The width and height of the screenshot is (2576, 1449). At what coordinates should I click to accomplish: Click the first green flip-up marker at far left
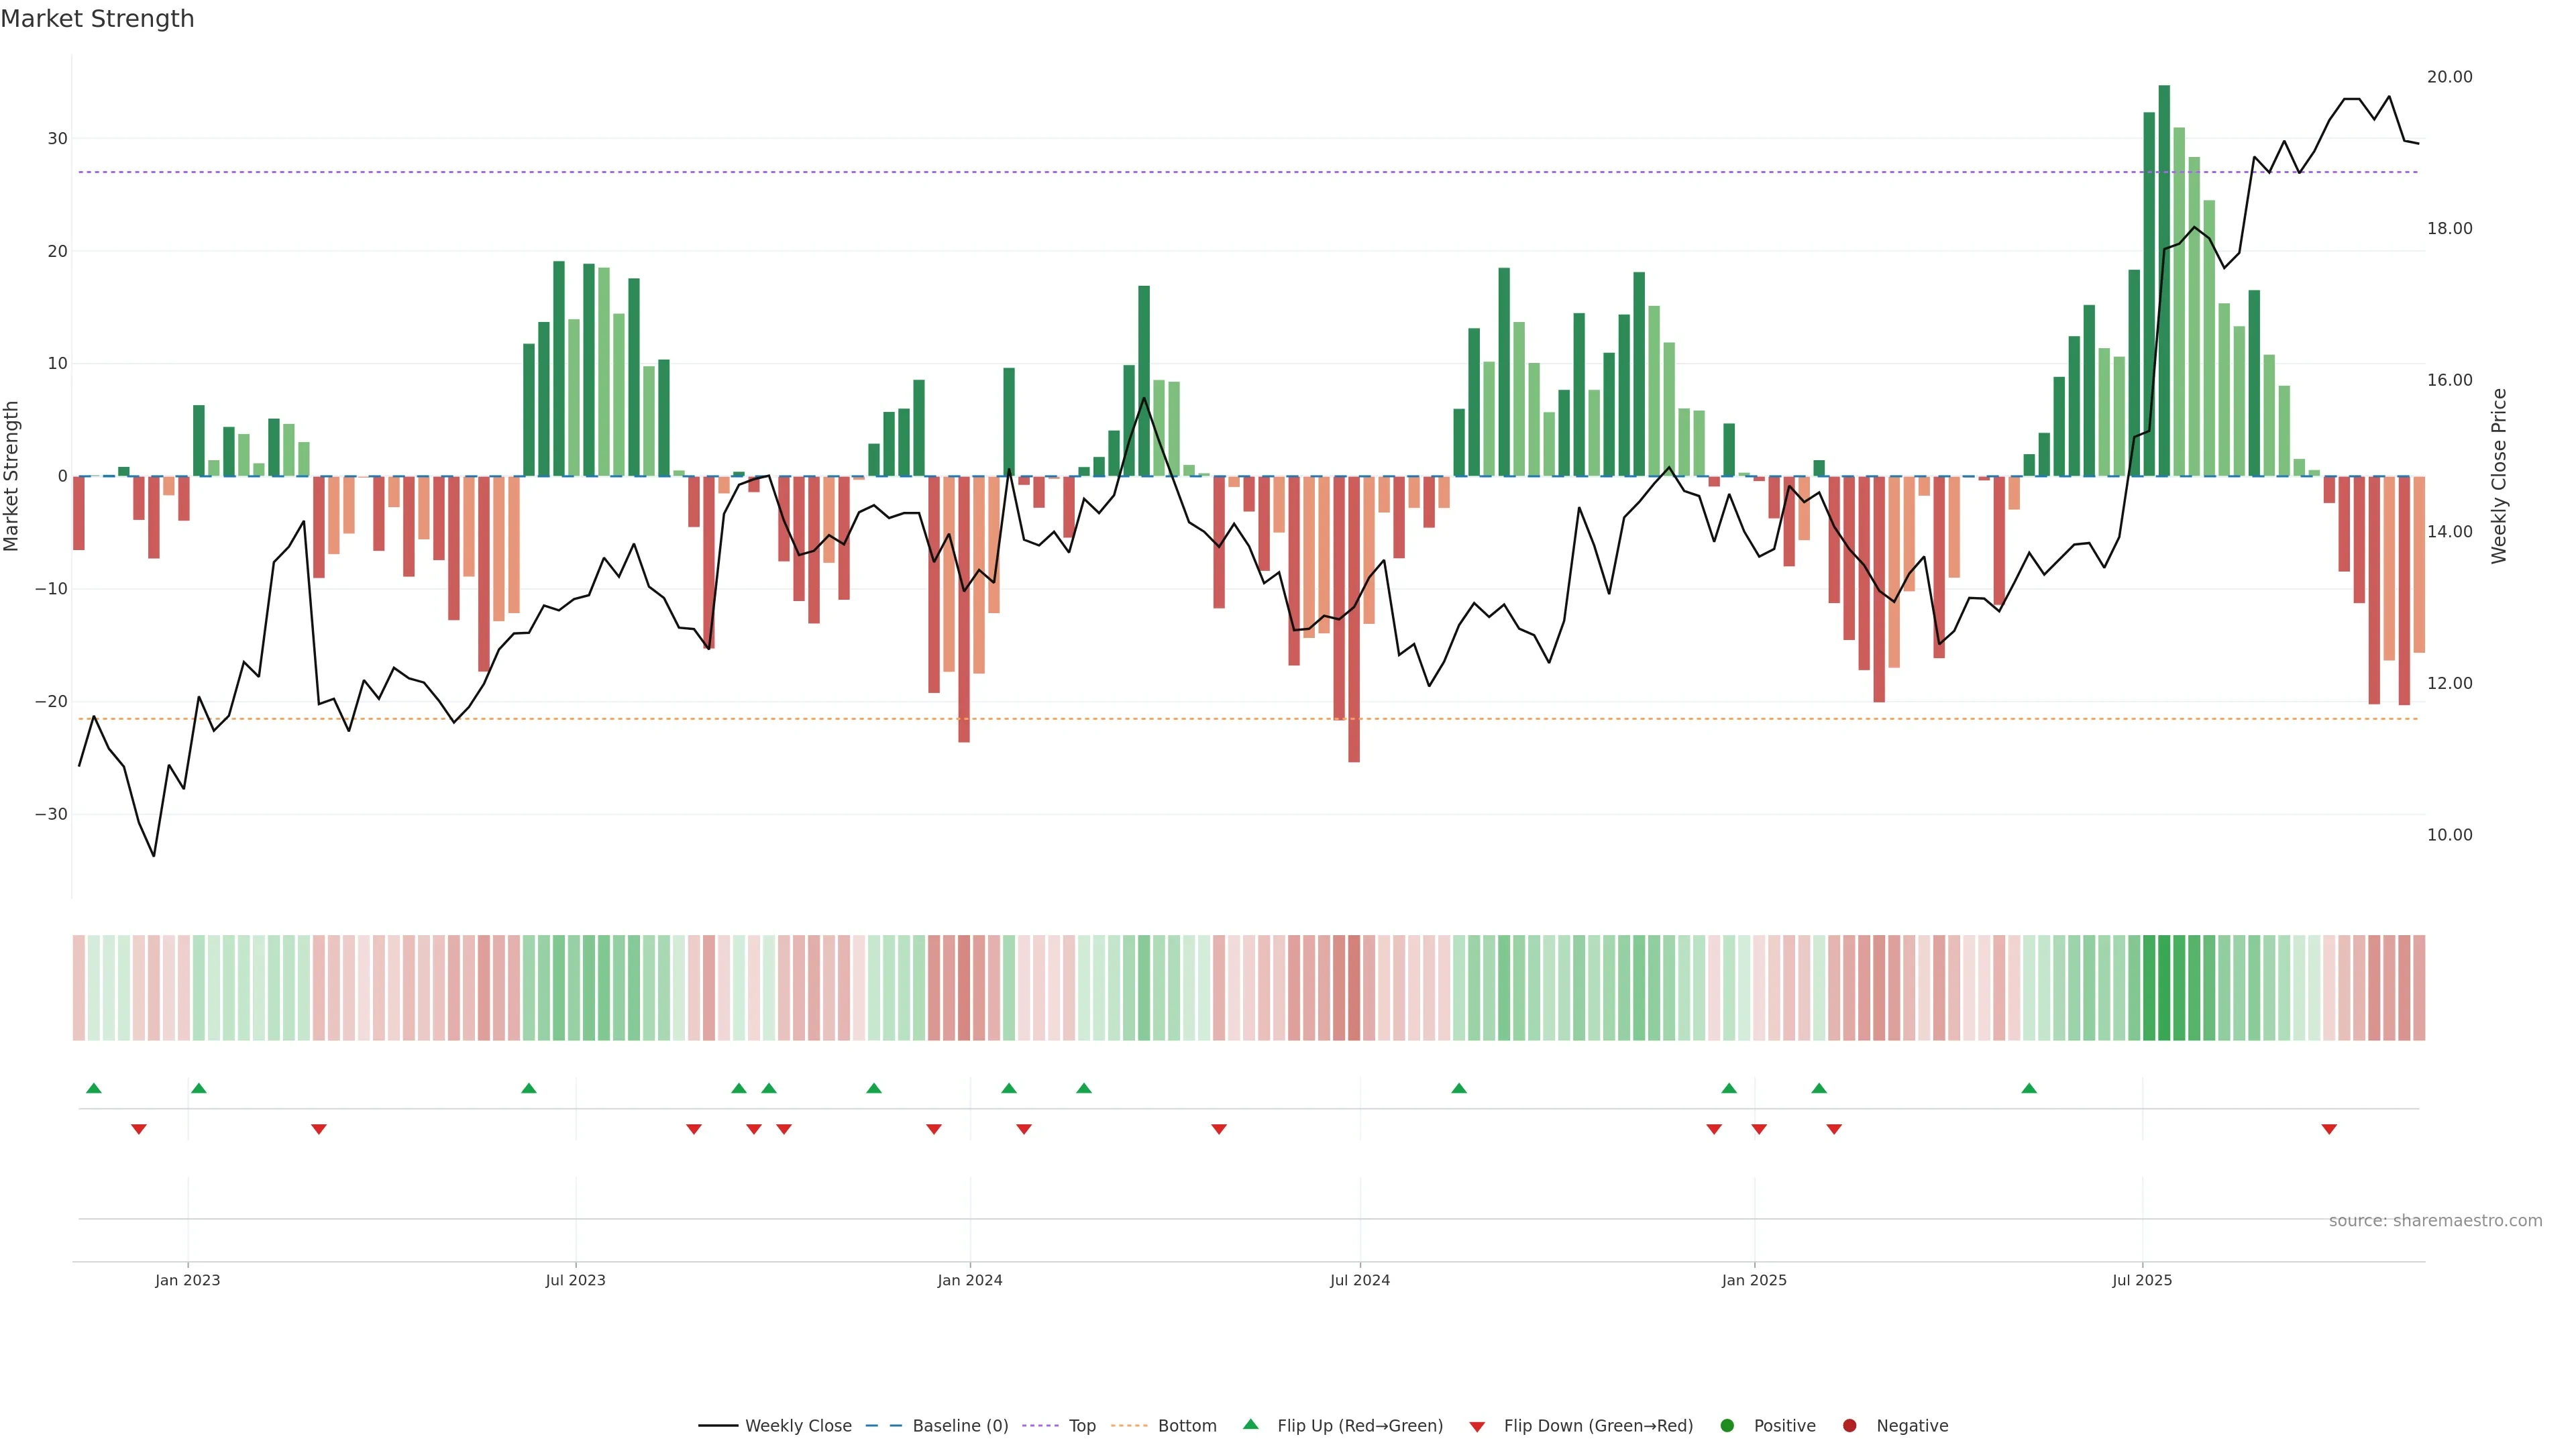click(x=94, y=1088)
